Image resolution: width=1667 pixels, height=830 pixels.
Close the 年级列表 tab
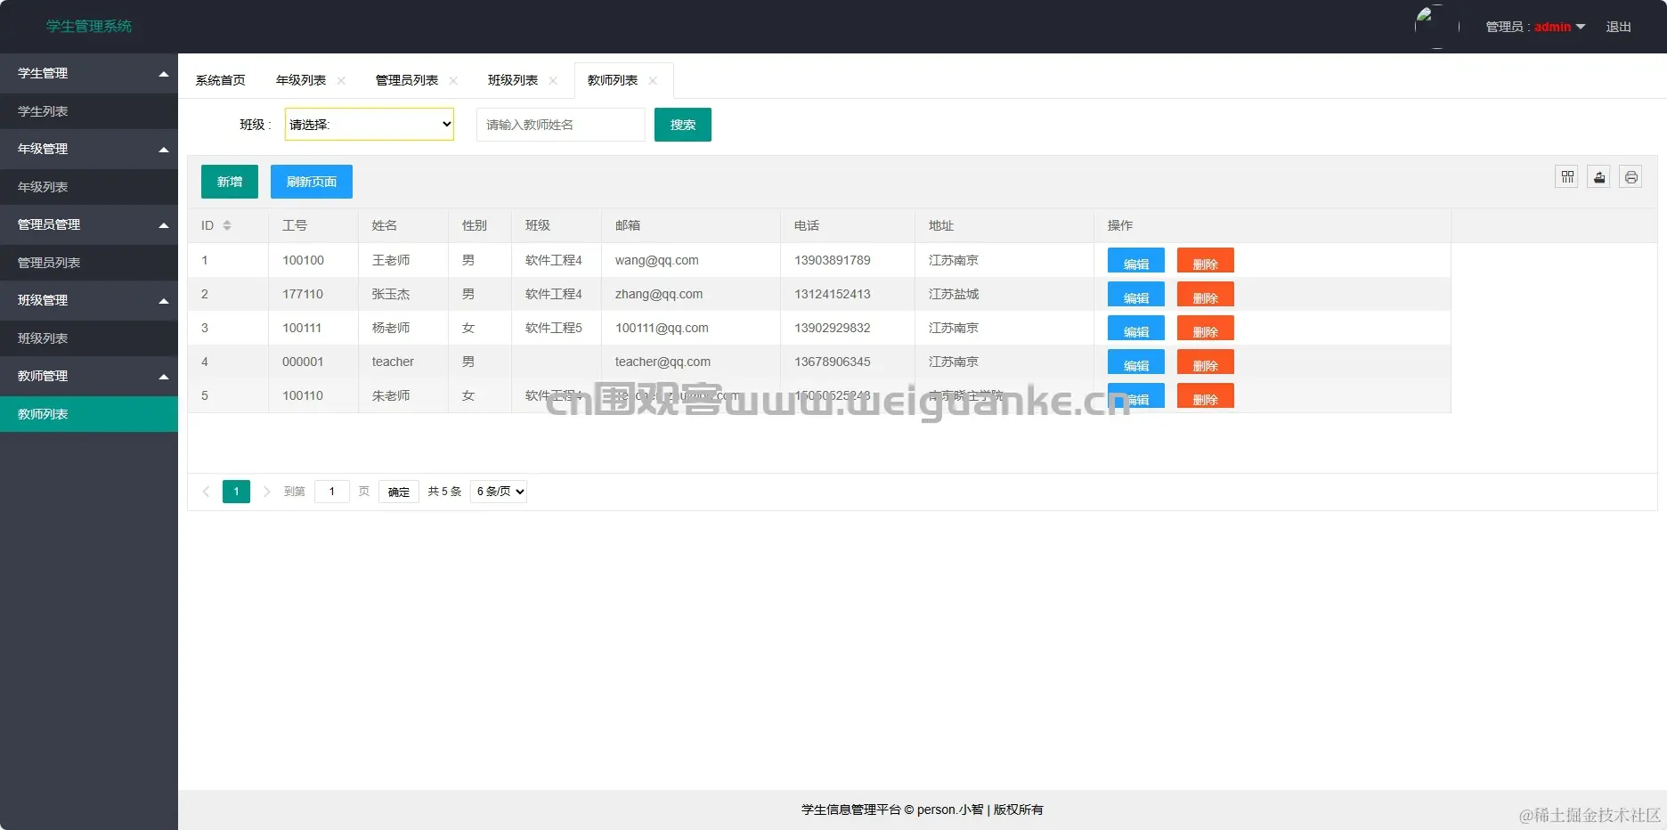(341, 80)
